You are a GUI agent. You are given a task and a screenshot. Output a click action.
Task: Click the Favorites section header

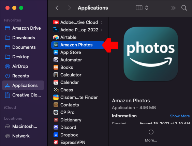13,20
